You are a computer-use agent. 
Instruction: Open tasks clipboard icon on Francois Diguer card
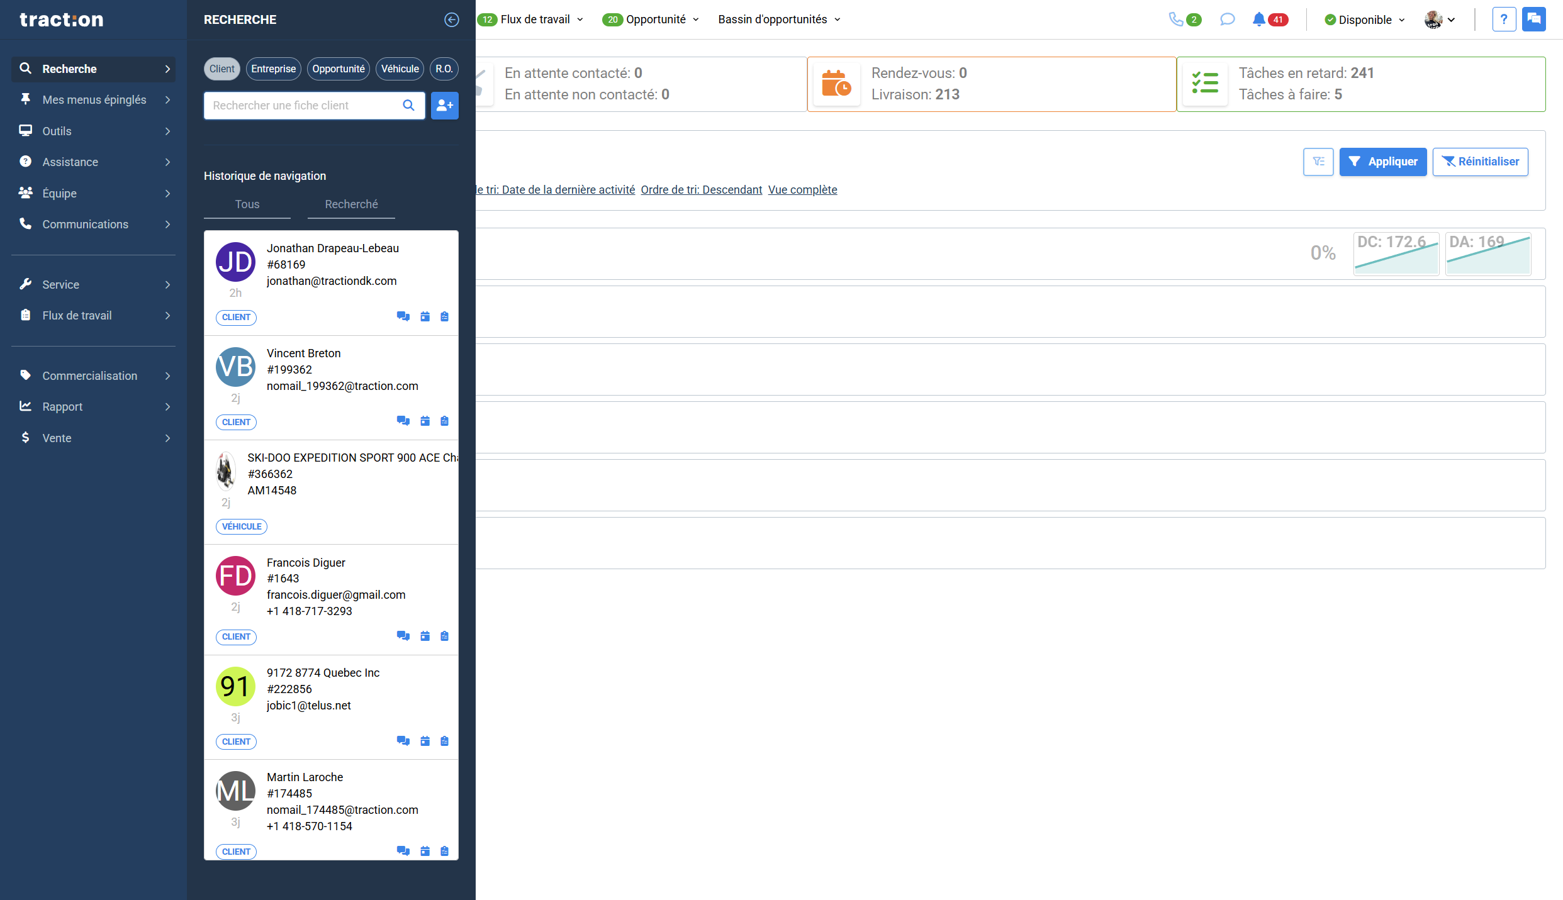445,636
